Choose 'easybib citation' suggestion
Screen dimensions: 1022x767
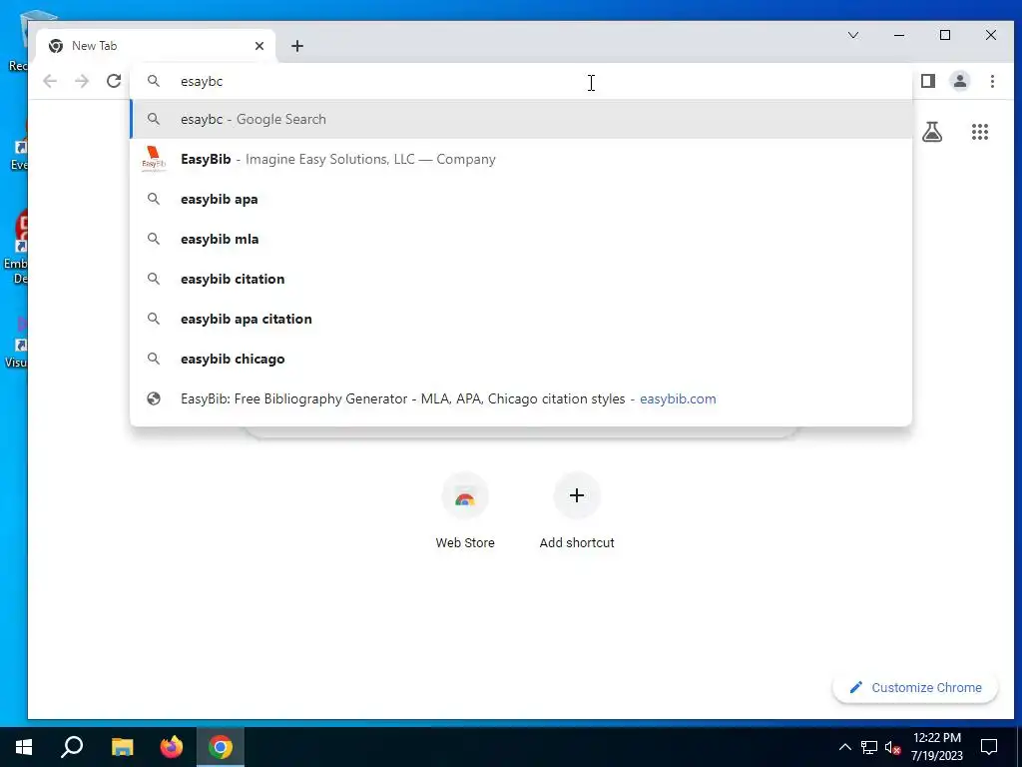[x=521, y=279]
